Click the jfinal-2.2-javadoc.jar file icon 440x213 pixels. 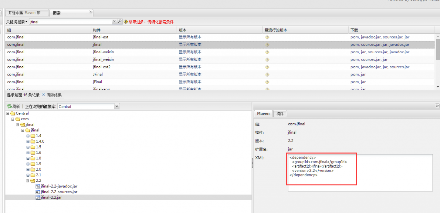tap(38, 186)
